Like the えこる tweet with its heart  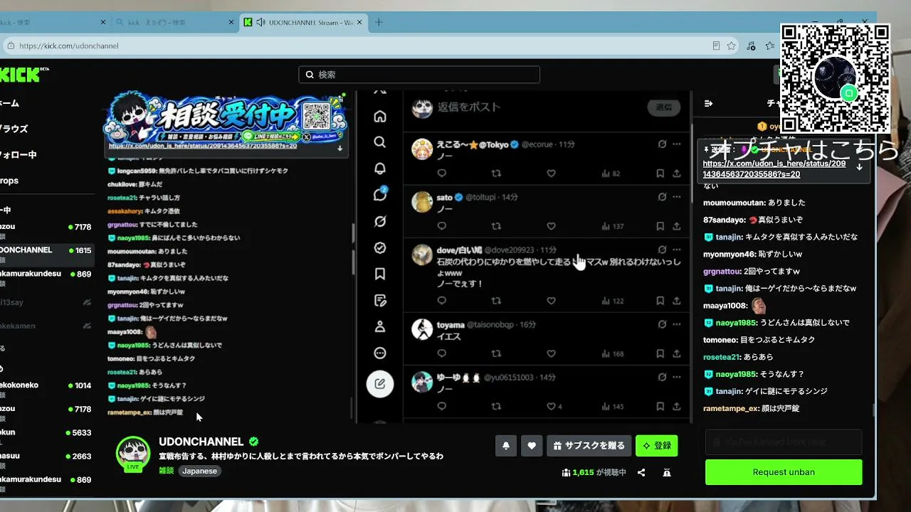click(551, 174)
